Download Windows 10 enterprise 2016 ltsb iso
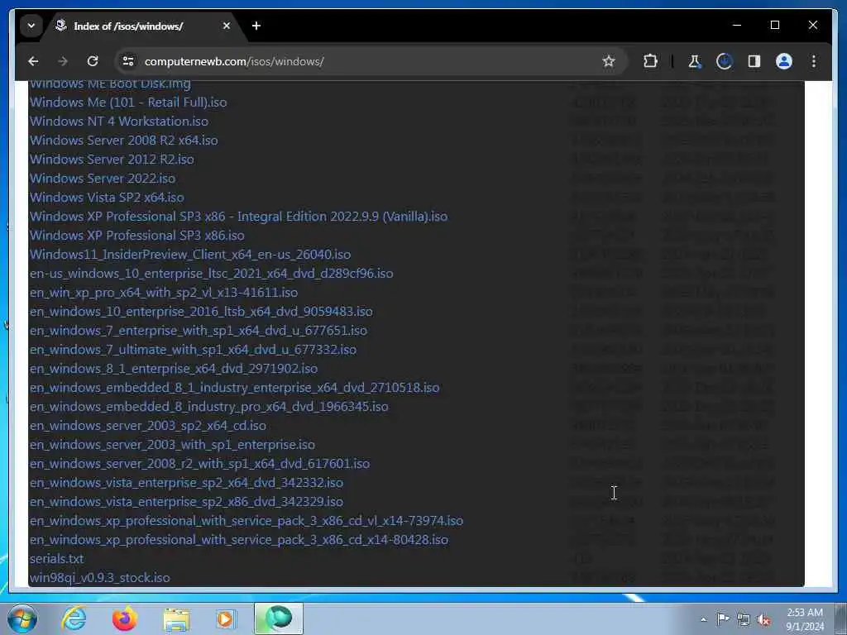Image resolution: width=847 pixels, height=635 pixels. [x=201, y=312]
